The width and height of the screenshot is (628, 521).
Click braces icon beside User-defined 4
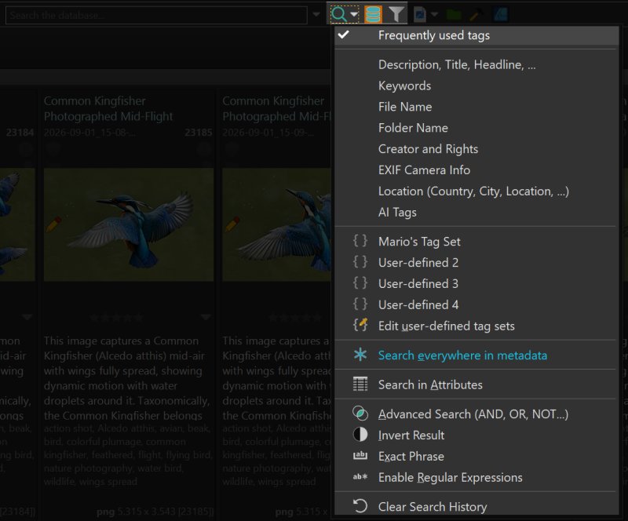360,304
